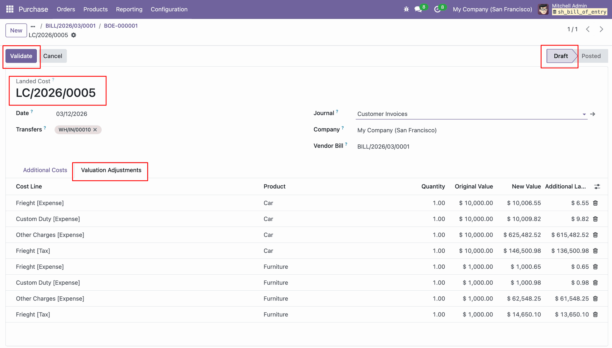Expand the breadcrumb ellipsis menu
The width and height of the screenshot is (612, 348).
point(33,26)
